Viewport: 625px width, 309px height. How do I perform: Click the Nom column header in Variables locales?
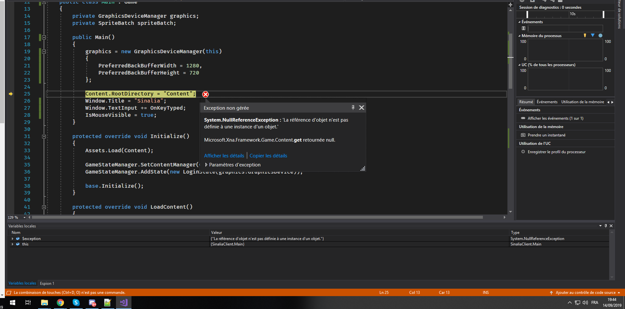[110, 233]
